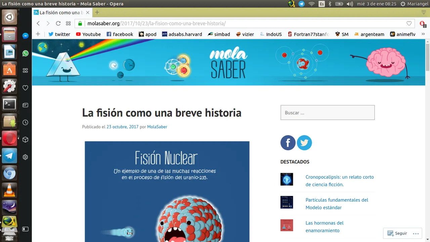Click the Cronopocalipsis article thumbnail
This screenshot has width=430, height=242.
pyautogui.click(x=287, y=179)
